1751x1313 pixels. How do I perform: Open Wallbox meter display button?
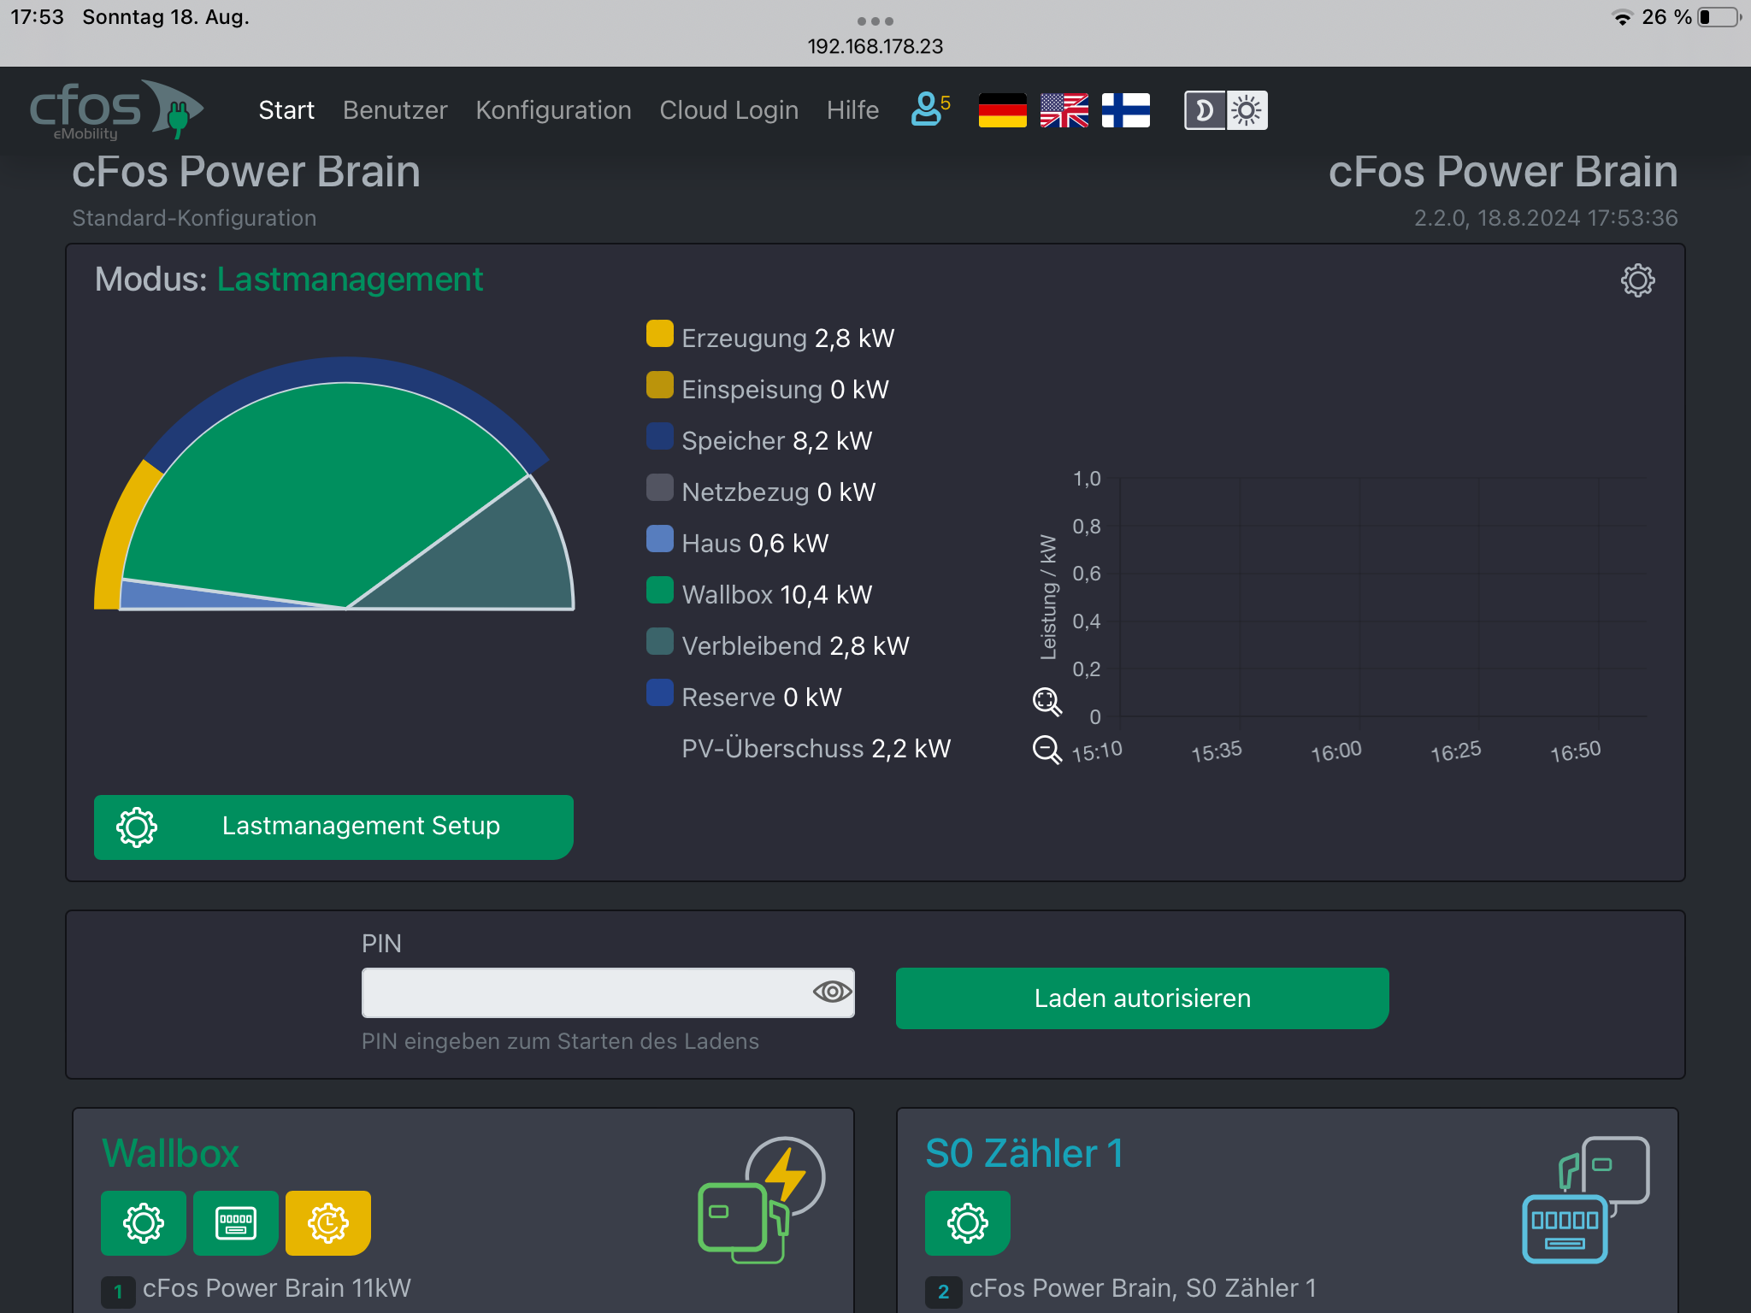pos(236,1222)
